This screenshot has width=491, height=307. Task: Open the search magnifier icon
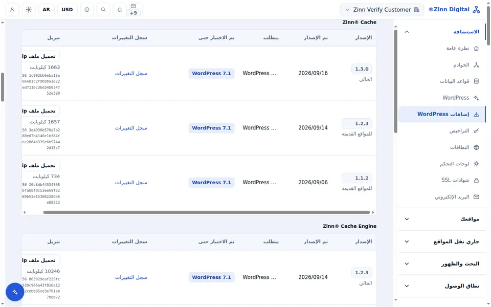point(103,10)
